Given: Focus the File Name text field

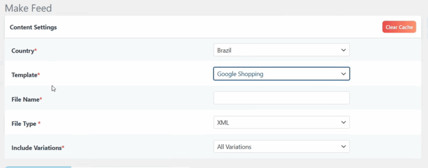Looking at the screenshot, I should coord(281,98).
